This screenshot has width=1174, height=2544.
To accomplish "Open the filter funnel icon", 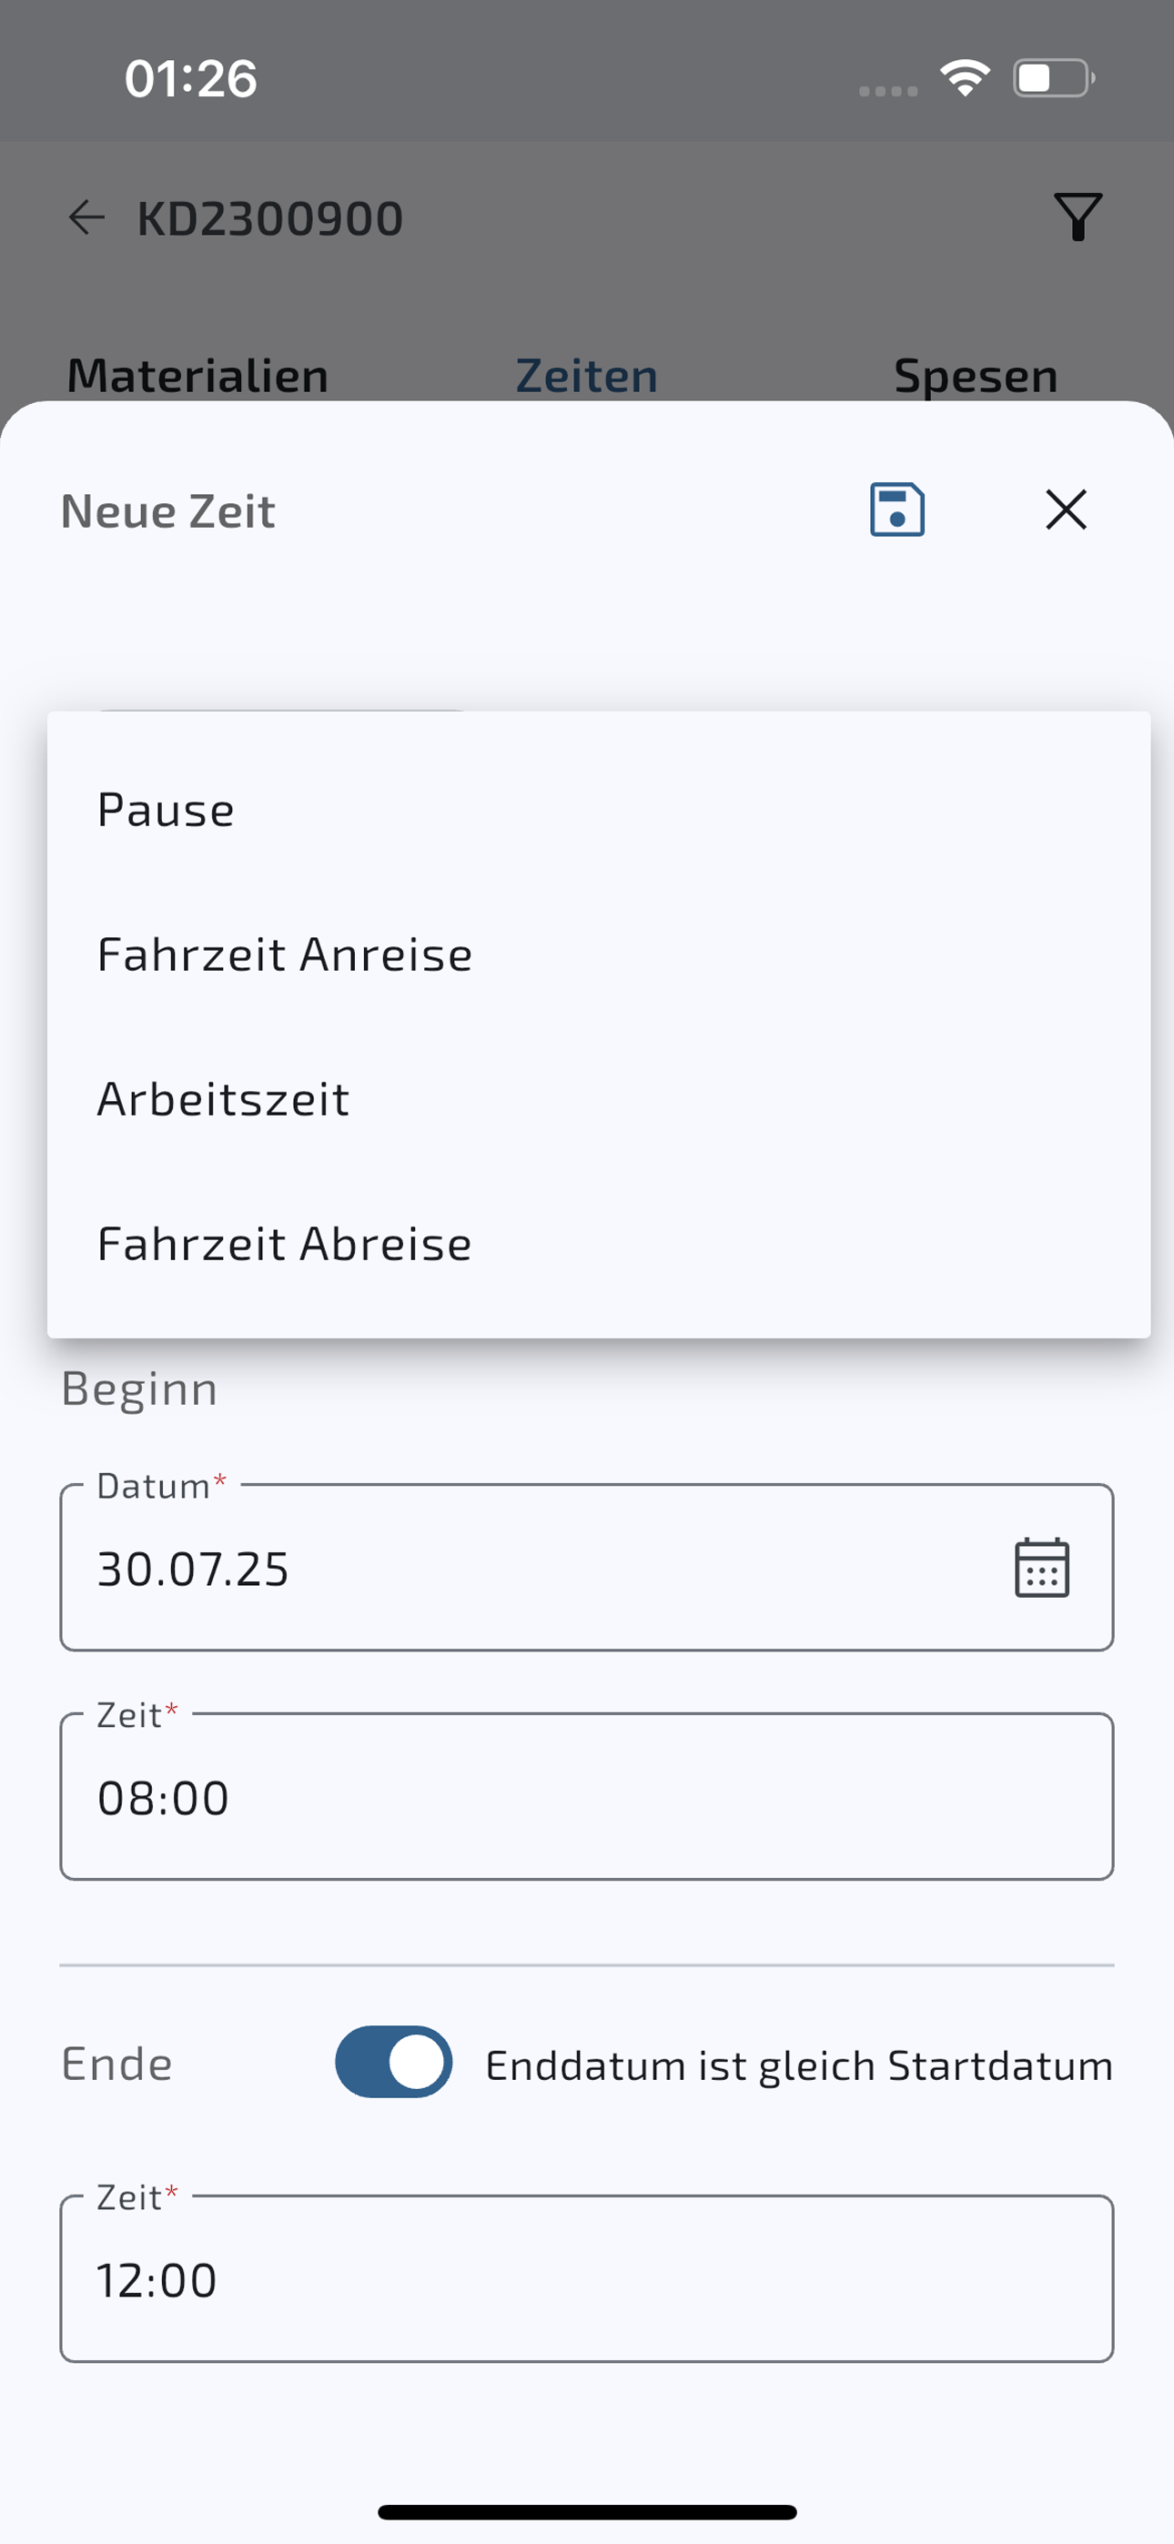I will tap(1078, 217).
